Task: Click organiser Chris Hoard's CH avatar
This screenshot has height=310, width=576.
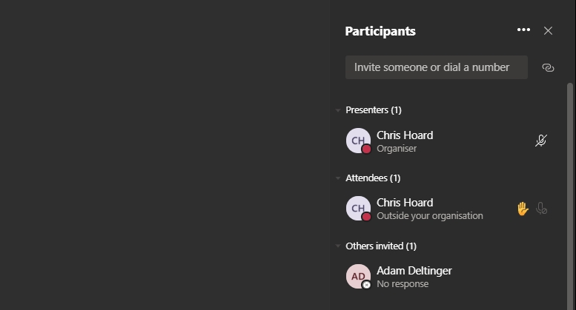Action: (358, 141)
